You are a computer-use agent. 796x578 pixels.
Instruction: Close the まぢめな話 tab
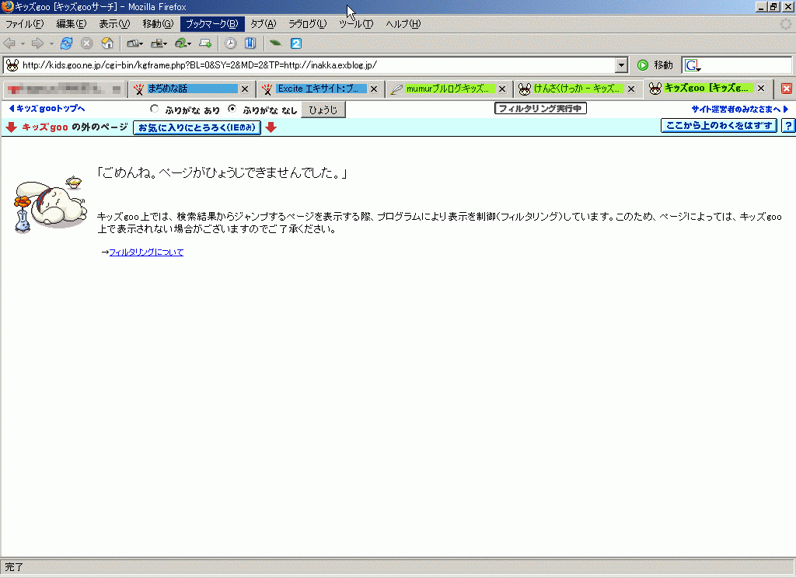click(x=245, y=89)
